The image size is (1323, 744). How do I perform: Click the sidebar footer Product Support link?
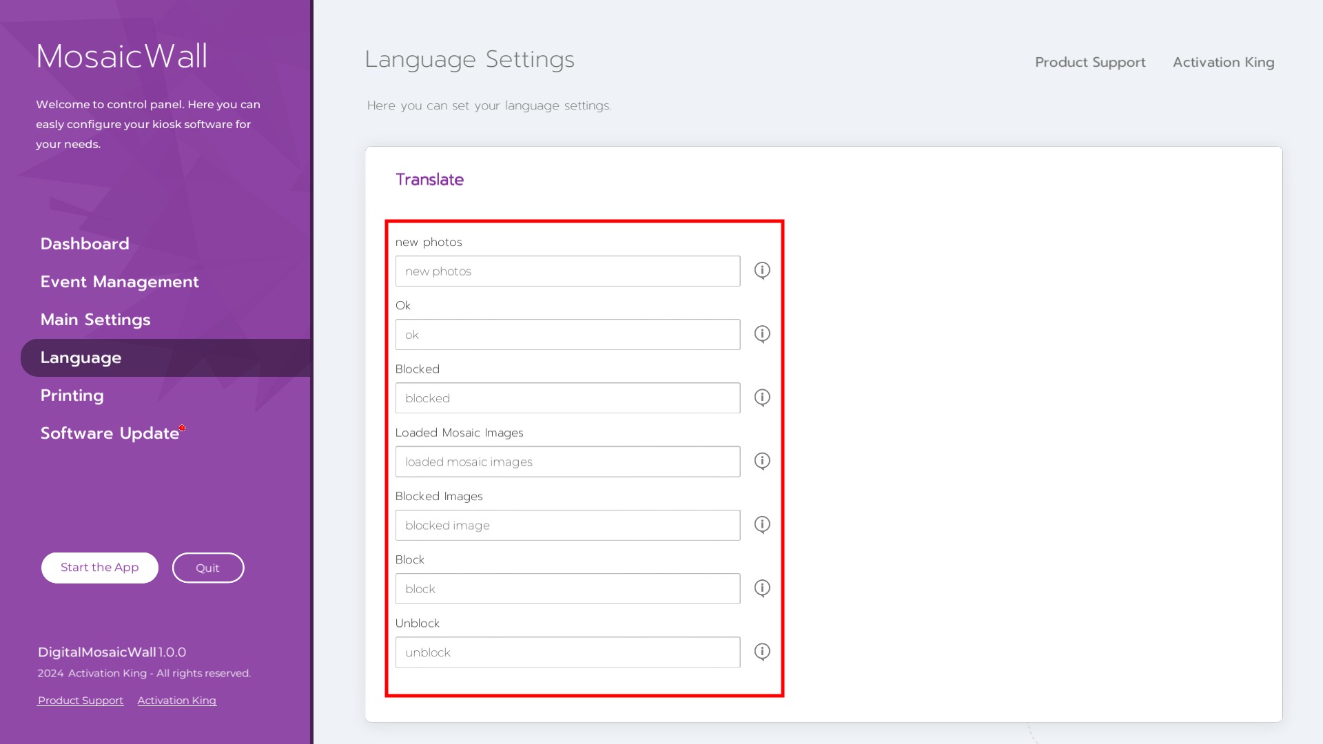tap(81, 701)
